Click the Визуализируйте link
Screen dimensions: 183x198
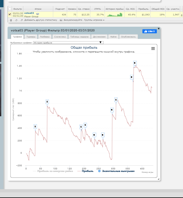(x=73, y=20)
